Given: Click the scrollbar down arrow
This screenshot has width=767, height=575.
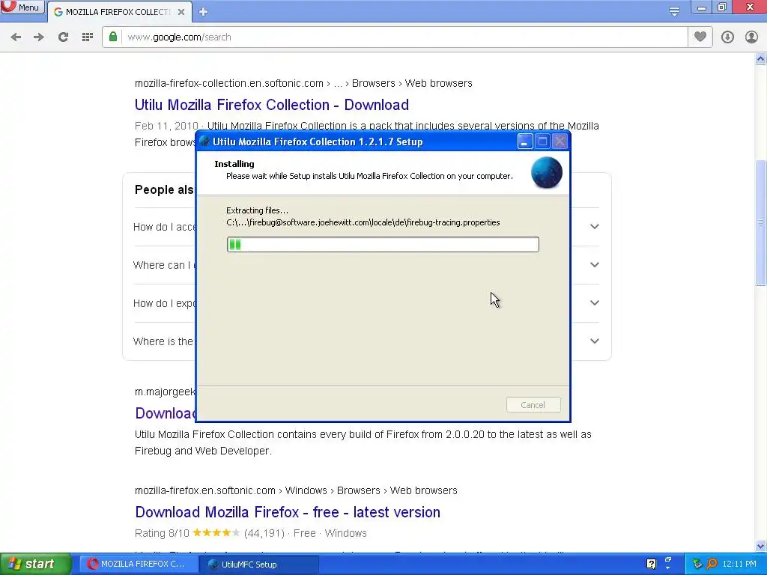Looking at the screenshot, I should (760, 546).
